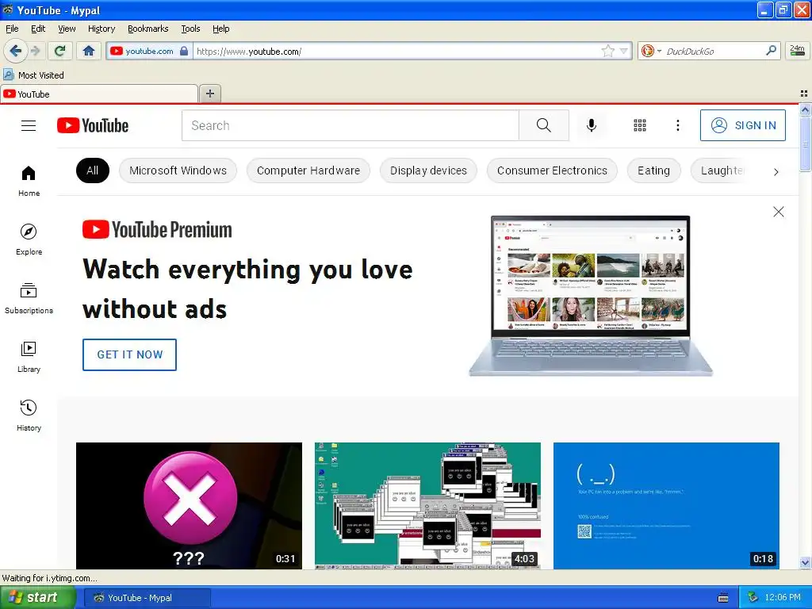Screen dimensions: 812x609
Task: Show the list all tabs button
Action: [x=804, y=94]
